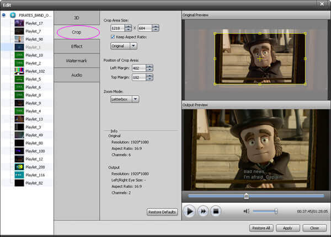Screen dimensions: 331x237
Task: Click the Restore All button
Action: coord(261,228)
